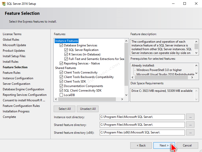Viewport: 202px width, 152px height.
Task: Click Already installed prerequisites heading
Action: tap(143, 65)
